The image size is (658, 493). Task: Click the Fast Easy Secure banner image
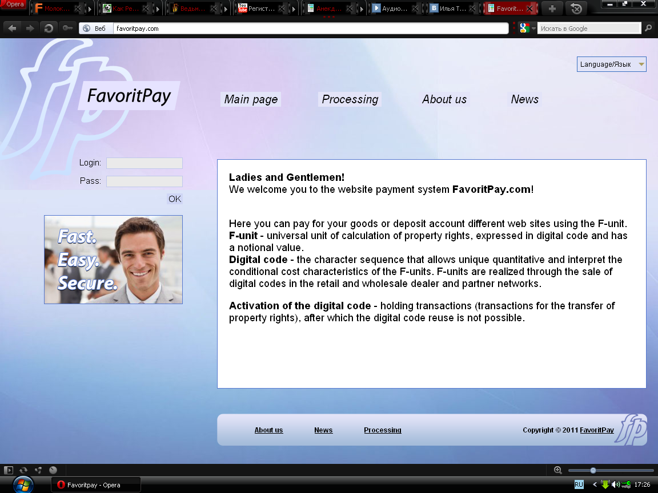click(x=113, y=260)
